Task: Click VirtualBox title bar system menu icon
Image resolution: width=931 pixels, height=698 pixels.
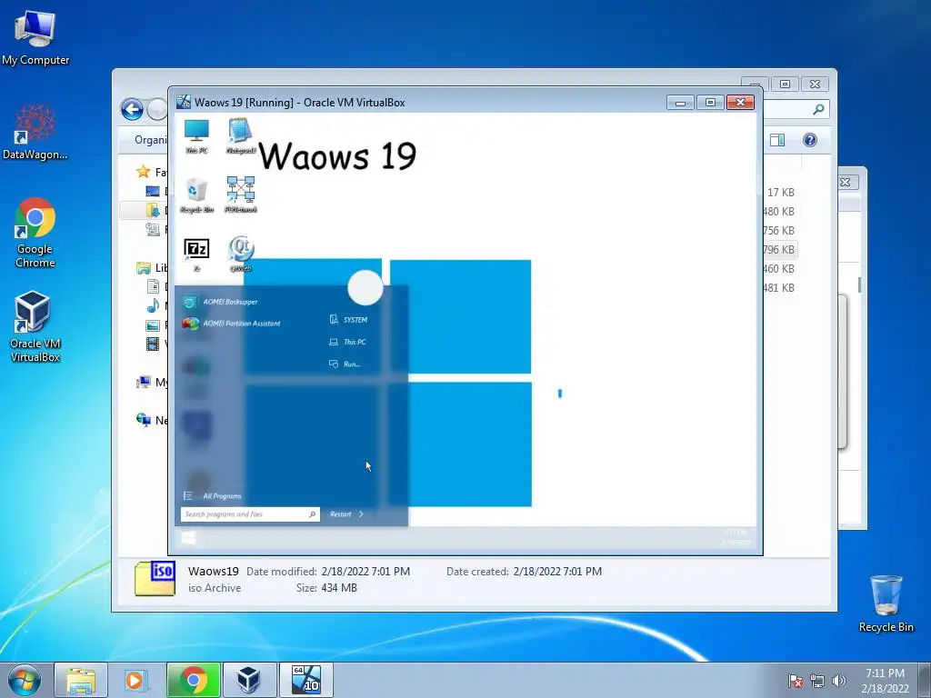Action: [184, 102]
